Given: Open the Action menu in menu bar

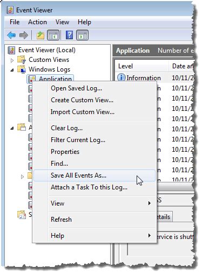Looking at the screenshot, I should (x=37, y=22).
